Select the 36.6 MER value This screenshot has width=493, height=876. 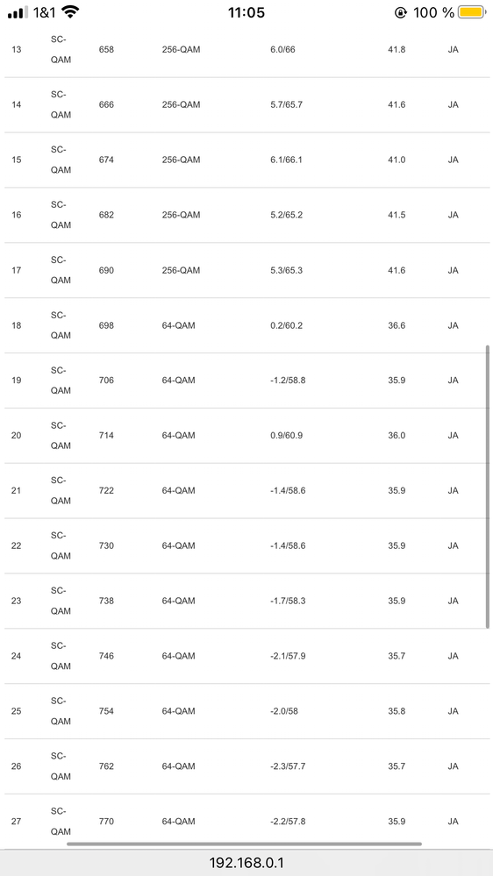[397, 325]
